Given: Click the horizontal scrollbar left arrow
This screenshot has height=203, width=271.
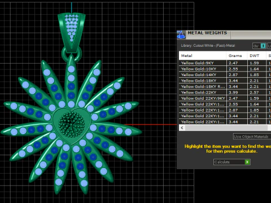Looking at the screenshot, I should (182, 128).
